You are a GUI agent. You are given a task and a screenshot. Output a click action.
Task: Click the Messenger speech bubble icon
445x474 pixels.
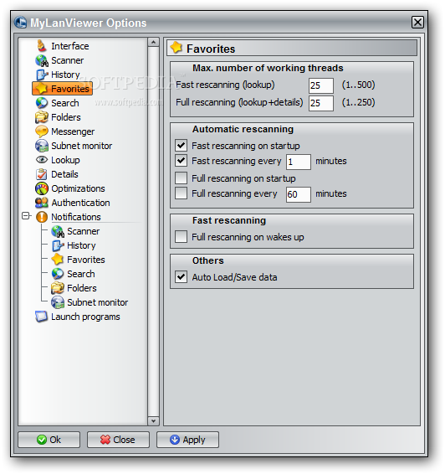42,131
